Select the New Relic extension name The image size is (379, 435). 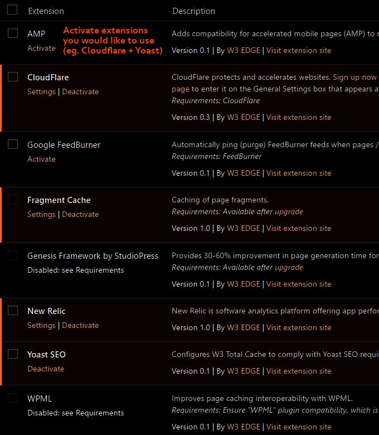click(46, 311)
